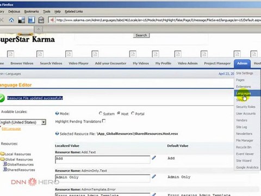The image size is (261, 196).
Task: Click page icon above Add your Encounter
Action: tap(95, 54)
